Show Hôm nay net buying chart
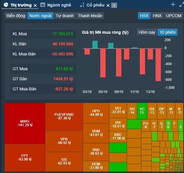This screenshot has width=184, height=173. click(147, 32)
